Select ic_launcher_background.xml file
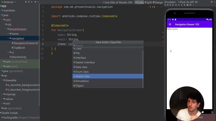 pos(23,85)
